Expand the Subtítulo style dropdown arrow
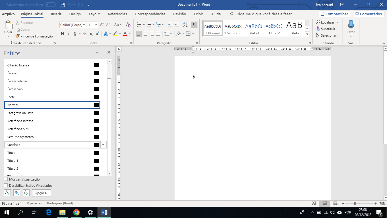This screenshot has height=218, width=387. pyautogui.click(x=104, y=145)
